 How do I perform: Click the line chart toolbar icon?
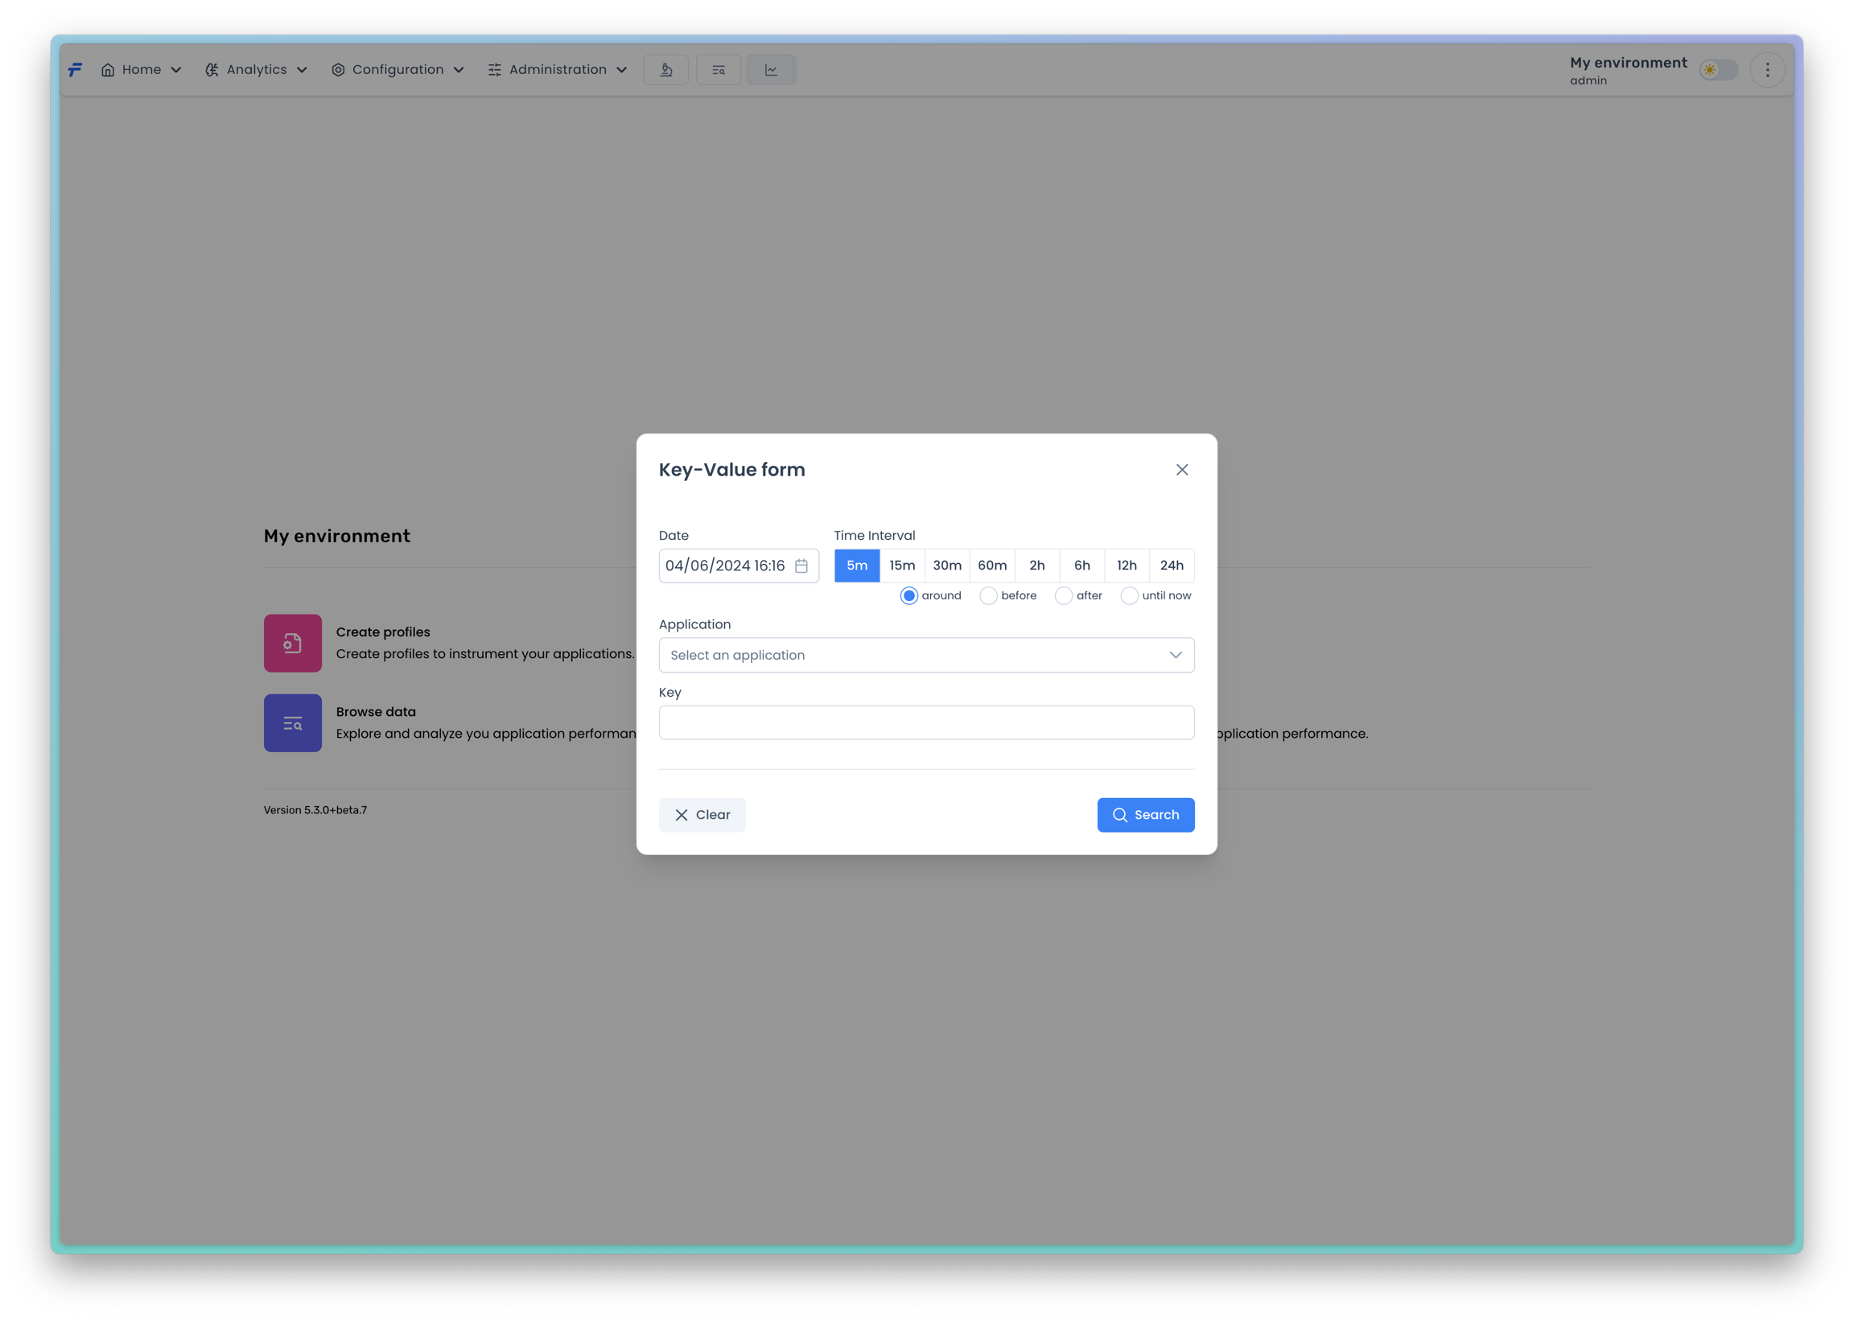pyautogui.click(x=770, y=70)
